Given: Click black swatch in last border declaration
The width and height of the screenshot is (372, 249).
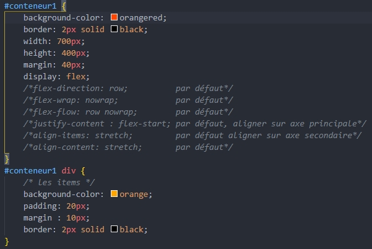Looking at the screenshot, I should tap(114, 229).
